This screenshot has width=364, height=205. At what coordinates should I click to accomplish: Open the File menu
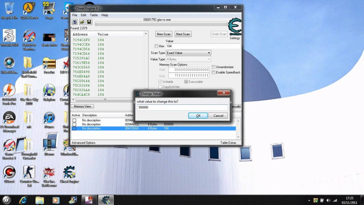coord(75,15)
